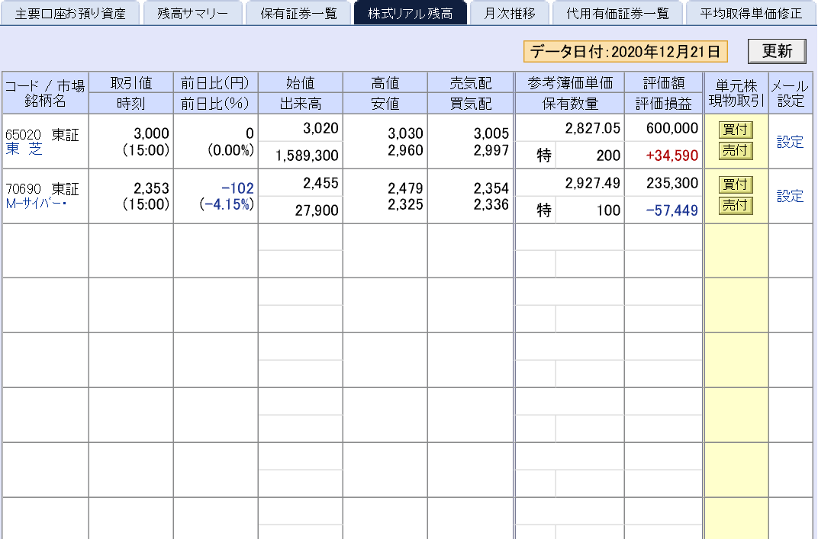Click 売付 button for M-サイバー

(x=736, y=204)
